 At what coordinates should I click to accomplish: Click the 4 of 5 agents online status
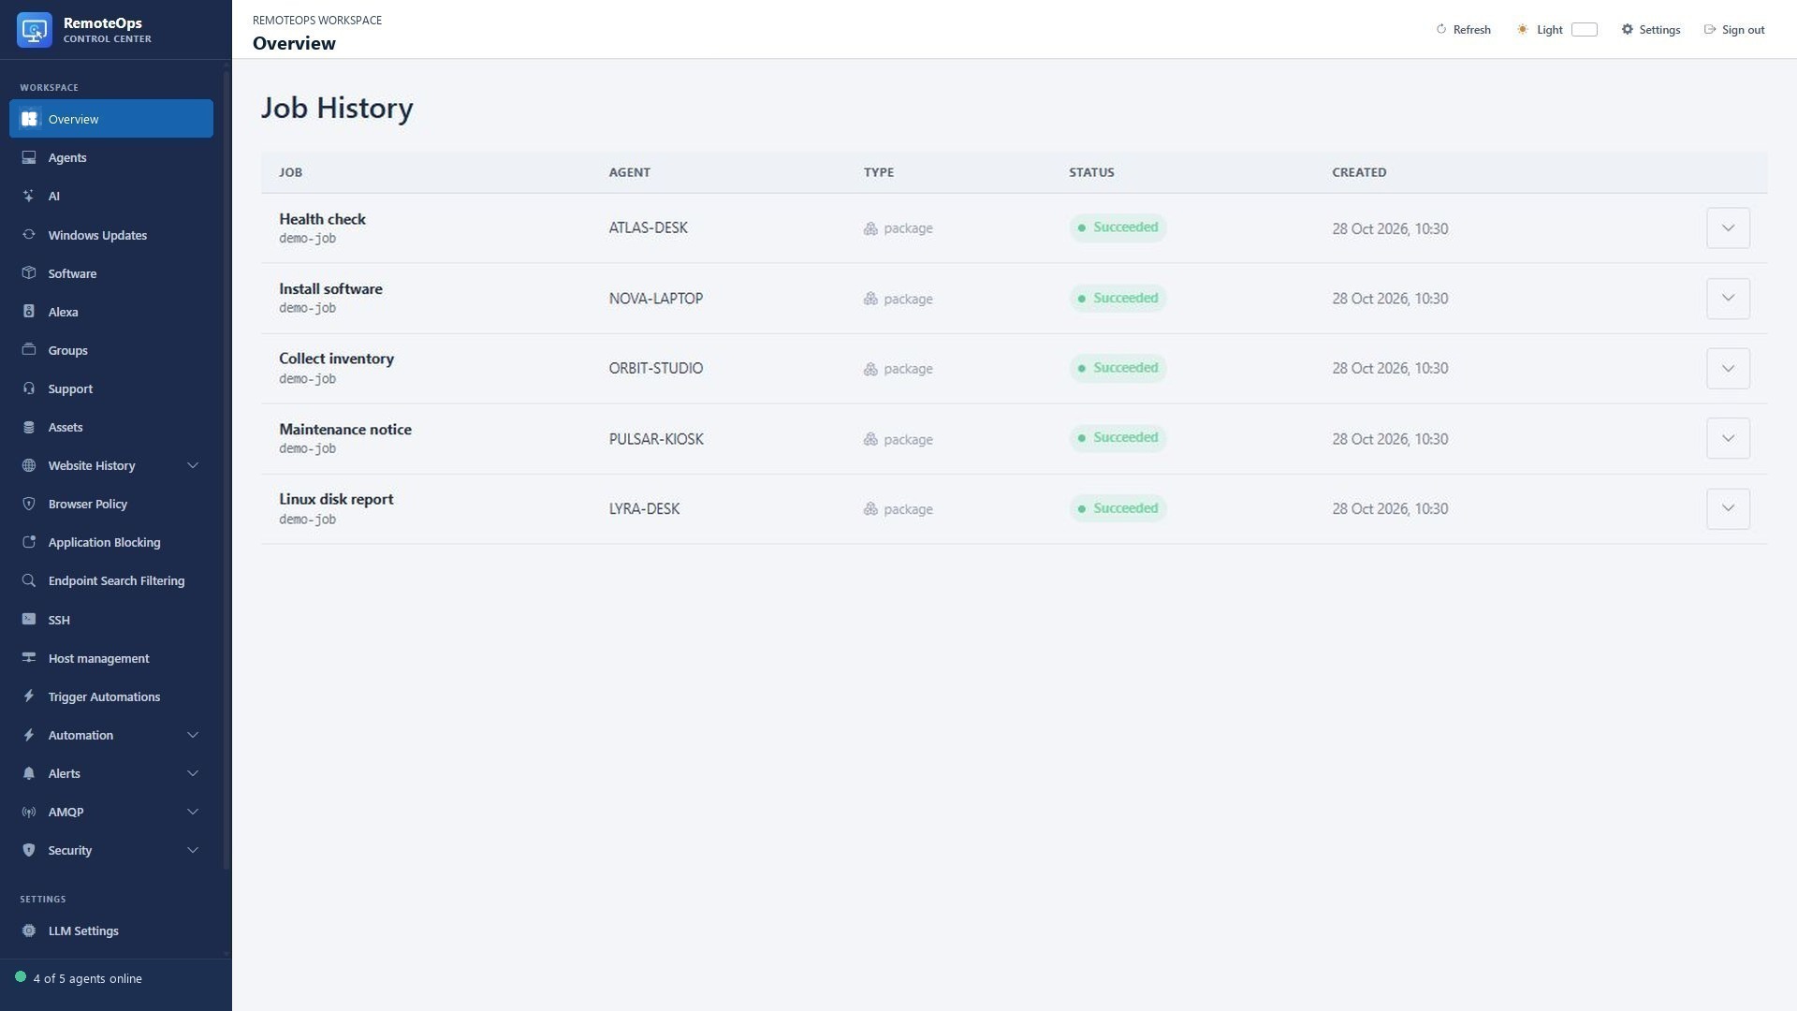click(x=79, y=978)
